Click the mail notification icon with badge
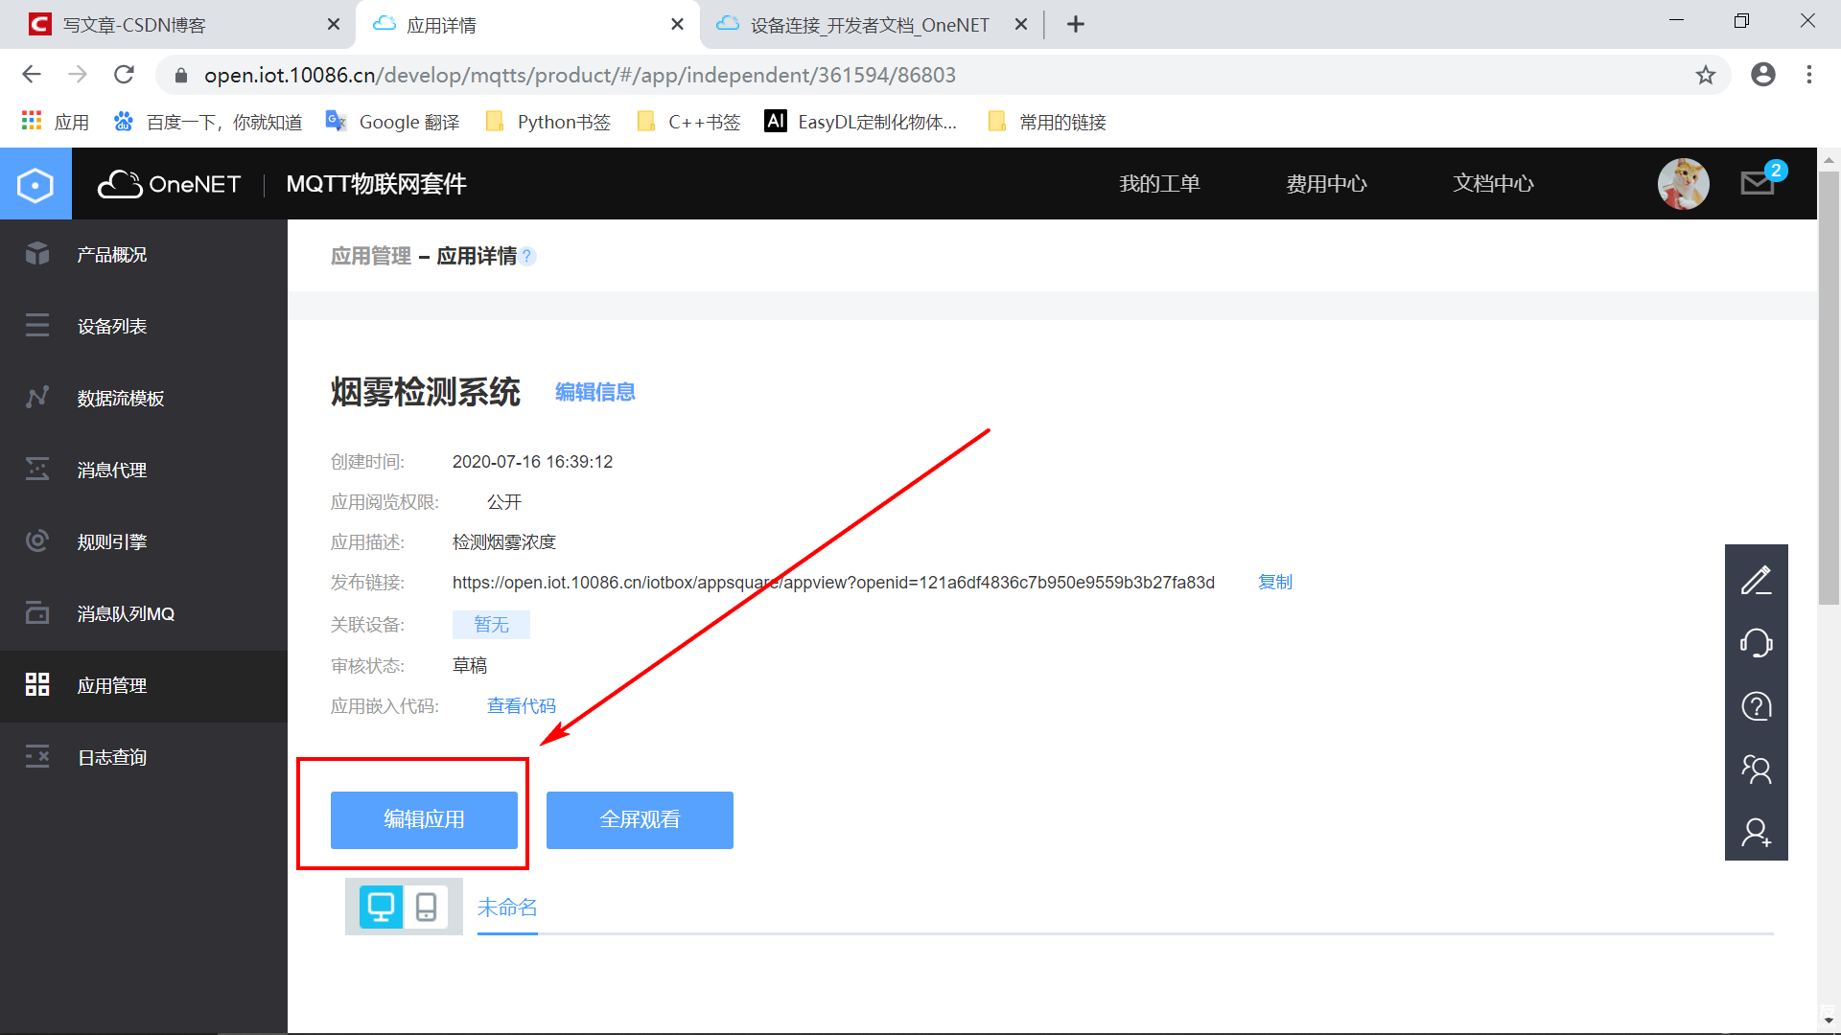This screenshot has height=1035, width=1841. pos(1758,182)
